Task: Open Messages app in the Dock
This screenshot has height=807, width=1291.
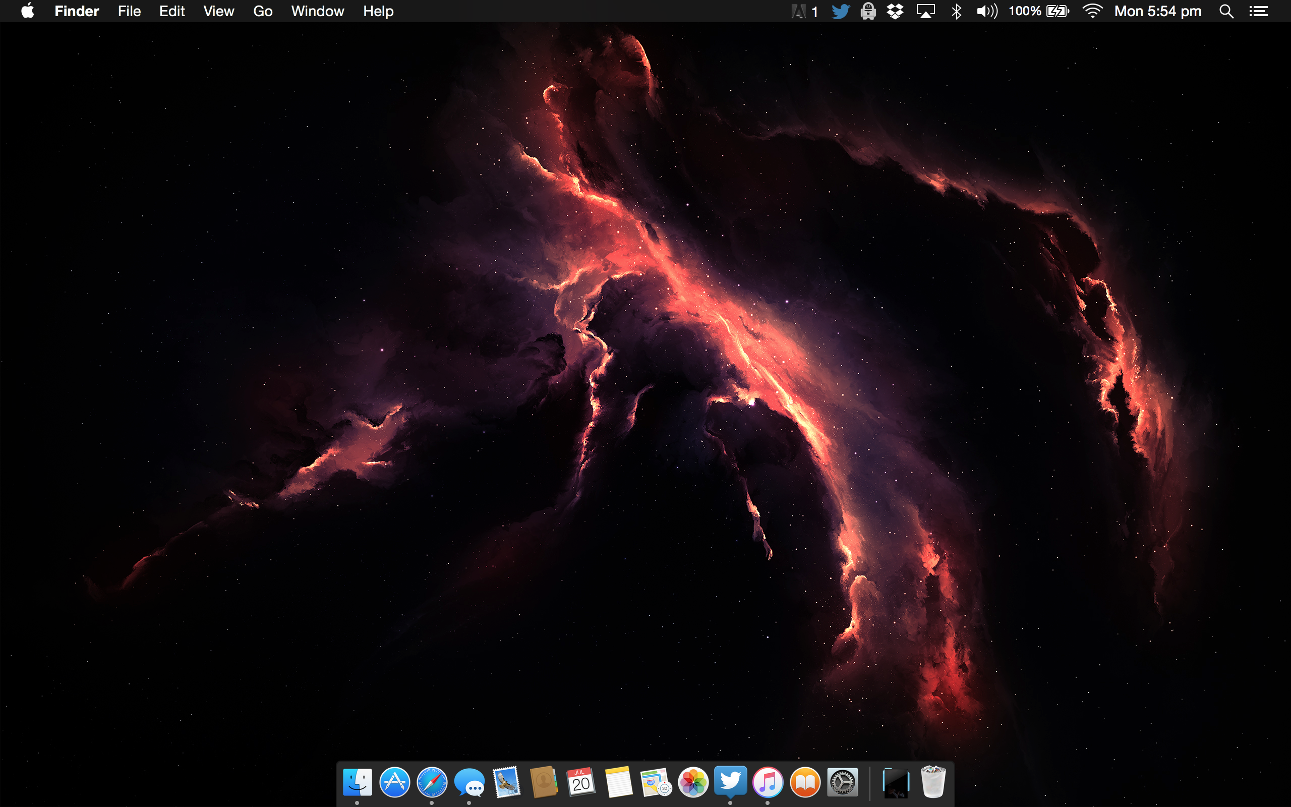Action: [469, 782]
